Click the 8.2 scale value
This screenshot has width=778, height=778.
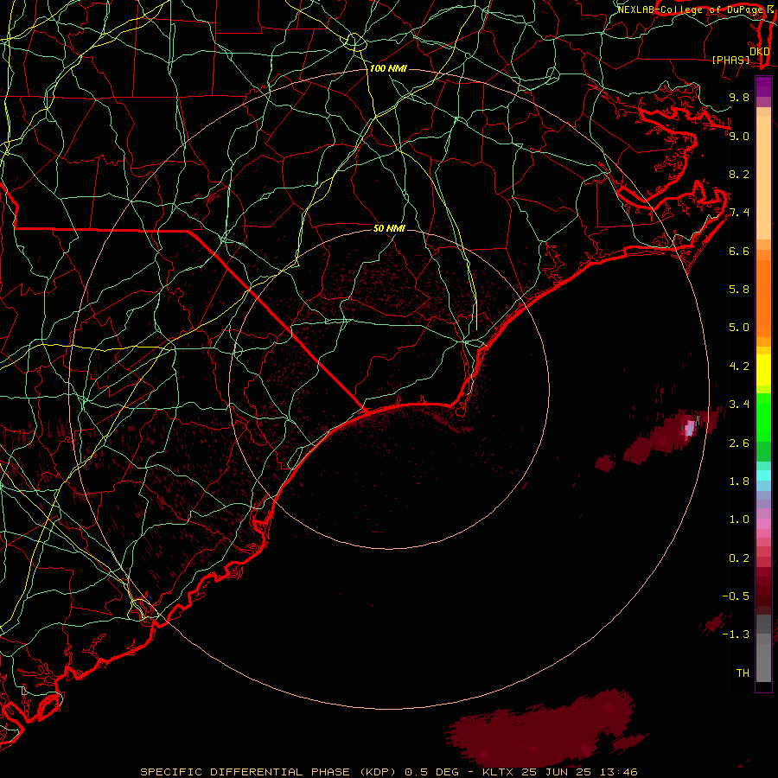pos(739,174)
